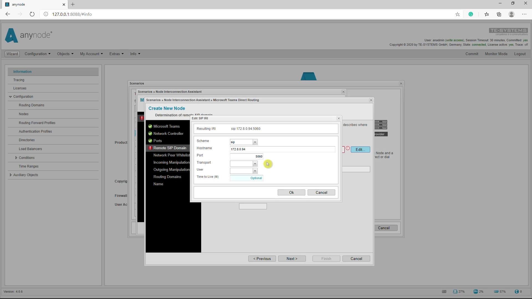
Task: Open Routing Domains in the sidebar
Action: (53, 105)
